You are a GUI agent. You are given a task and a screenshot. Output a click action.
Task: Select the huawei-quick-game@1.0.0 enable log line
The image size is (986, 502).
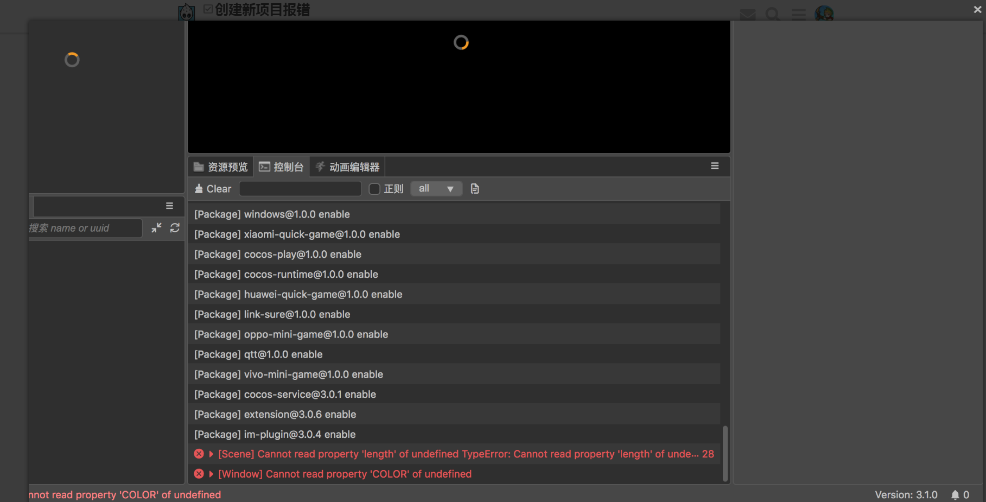click(454, 295)
